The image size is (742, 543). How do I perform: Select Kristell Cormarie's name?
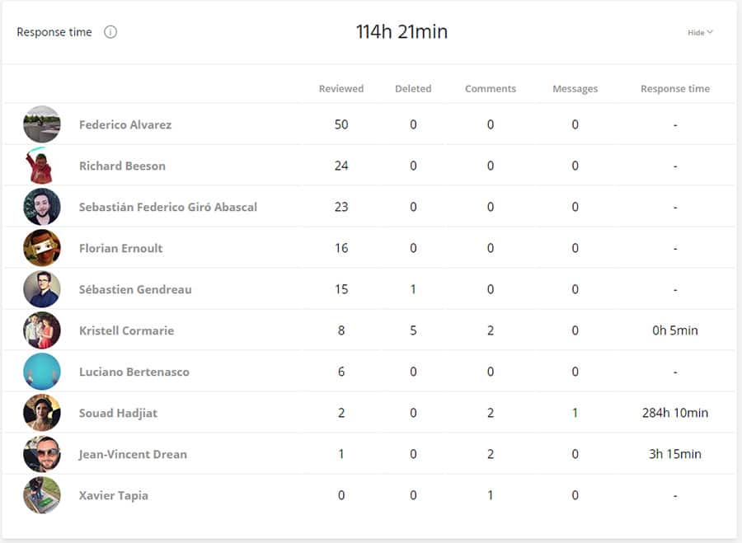126,330
